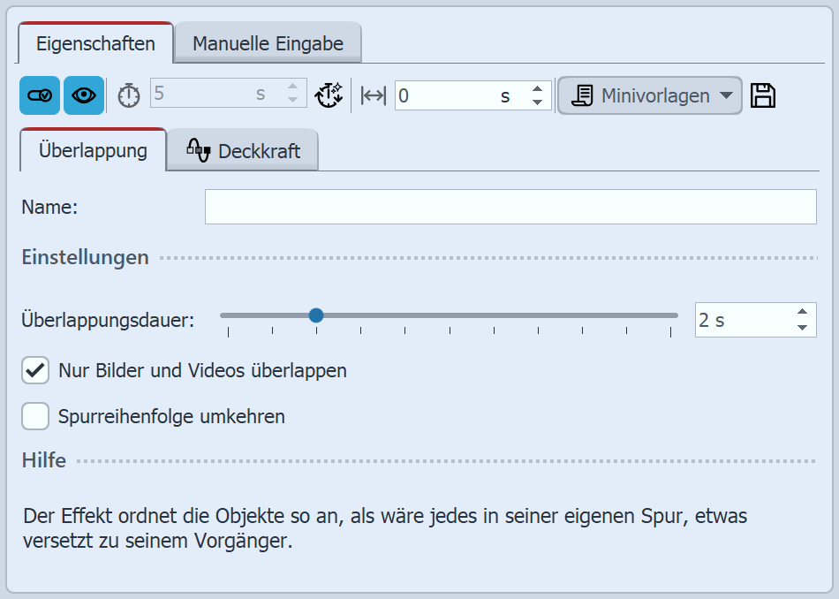Switch to the Manuelle Eingabe tab
Screen dimensions: 839x599
(267, 41)
